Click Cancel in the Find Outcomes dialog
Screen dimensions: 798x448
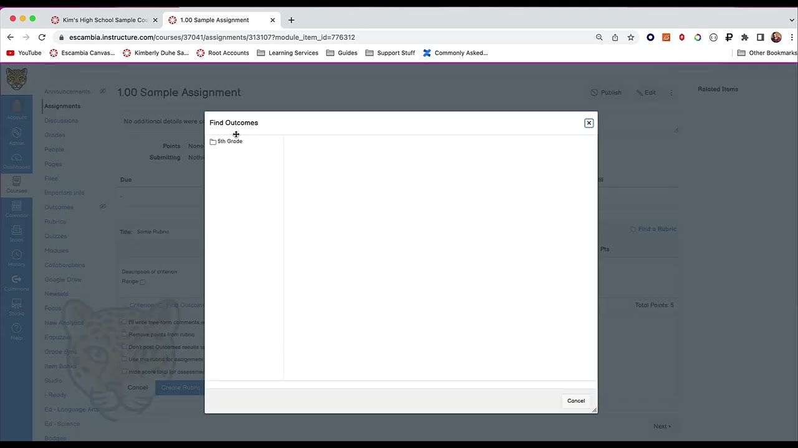point(576,401)
